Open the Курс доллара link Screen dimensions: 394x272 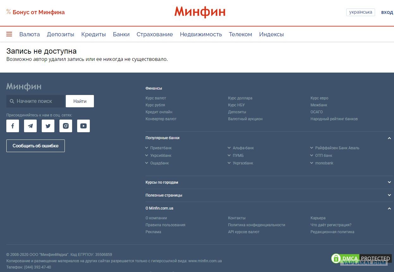coord(240,98)
